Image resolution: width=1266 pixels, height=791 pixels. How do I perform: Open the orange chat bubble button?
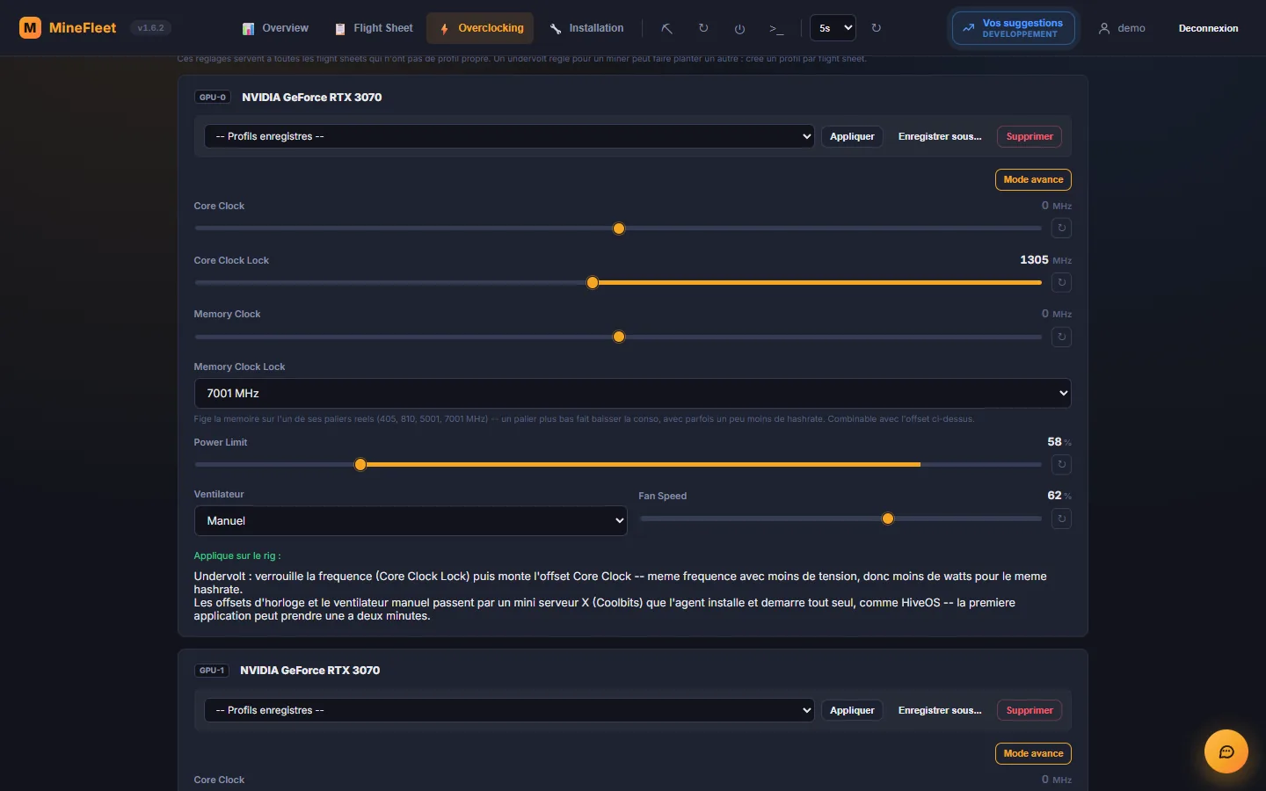[1226, 751]
